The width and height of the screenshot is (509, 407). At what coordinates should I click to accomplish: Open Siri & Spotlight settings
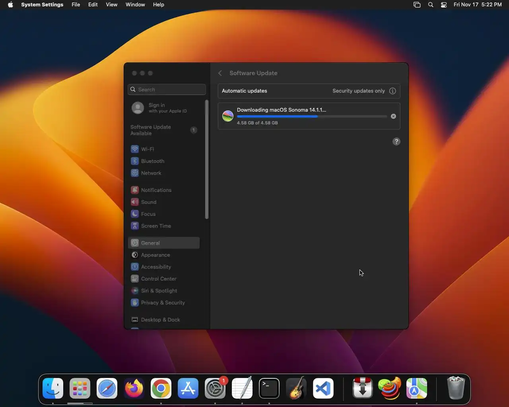point(163,291)
